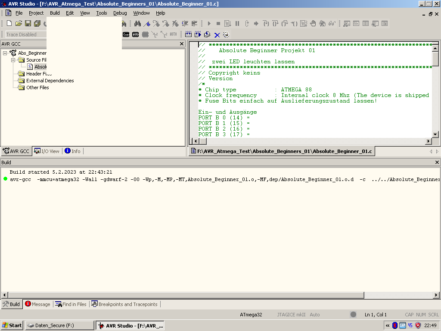This screenshot has height=331, width=441.
Task: Open the Tools menu
Action: 102,13
